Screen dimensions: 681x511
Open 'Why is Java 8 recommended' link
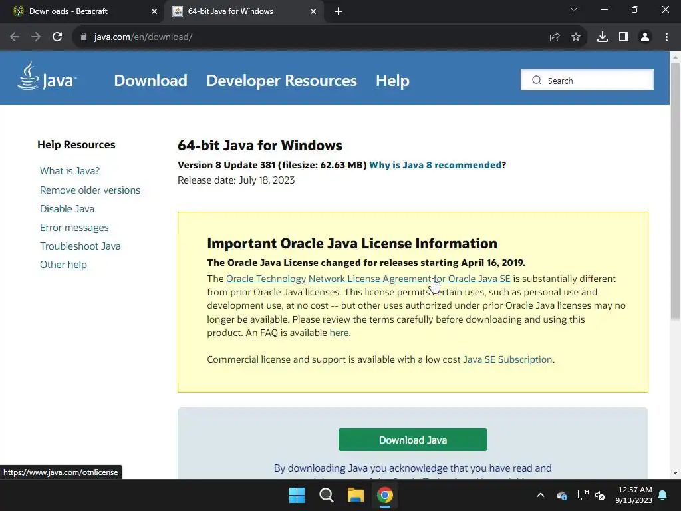pos(435,165)
